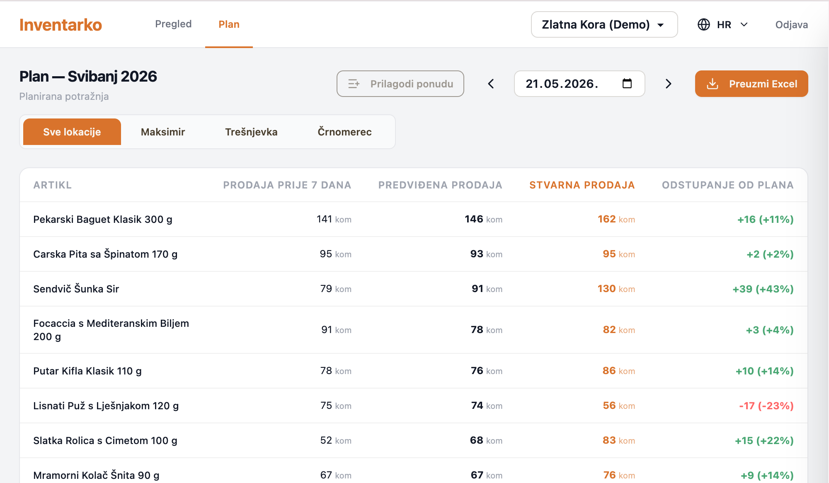Expand the HR language chevron
This screenshot has height=483, width=829.
point(744,24)
